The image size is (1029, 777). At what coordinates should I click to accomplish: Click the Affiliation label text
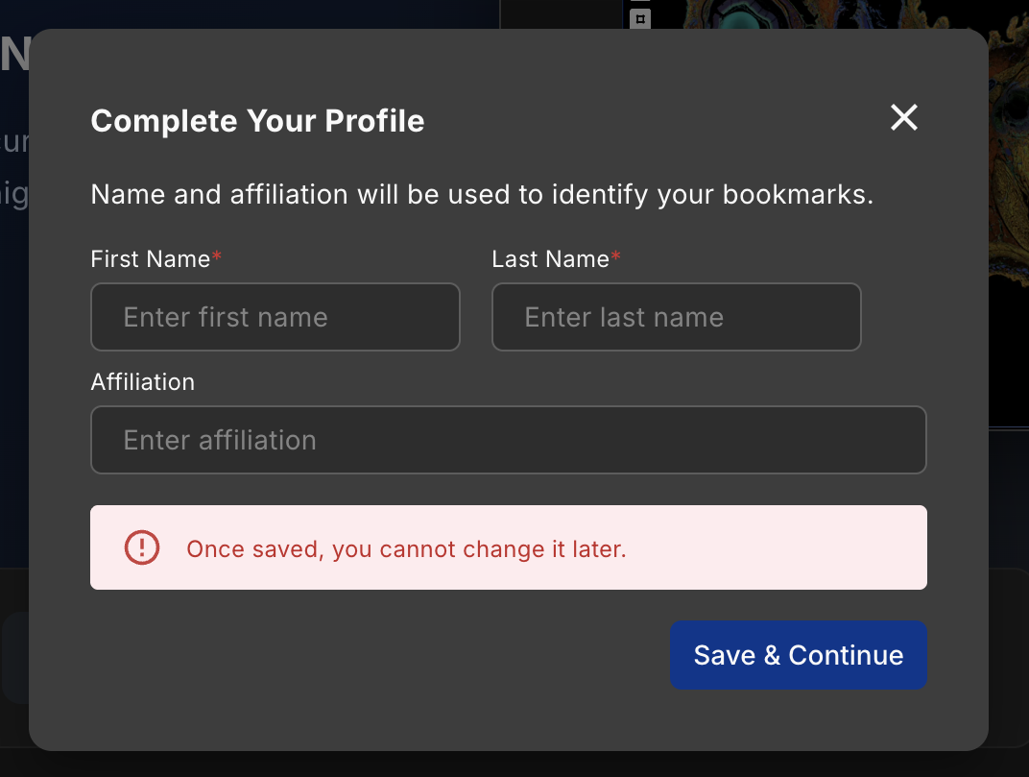(x=142, y=382)
